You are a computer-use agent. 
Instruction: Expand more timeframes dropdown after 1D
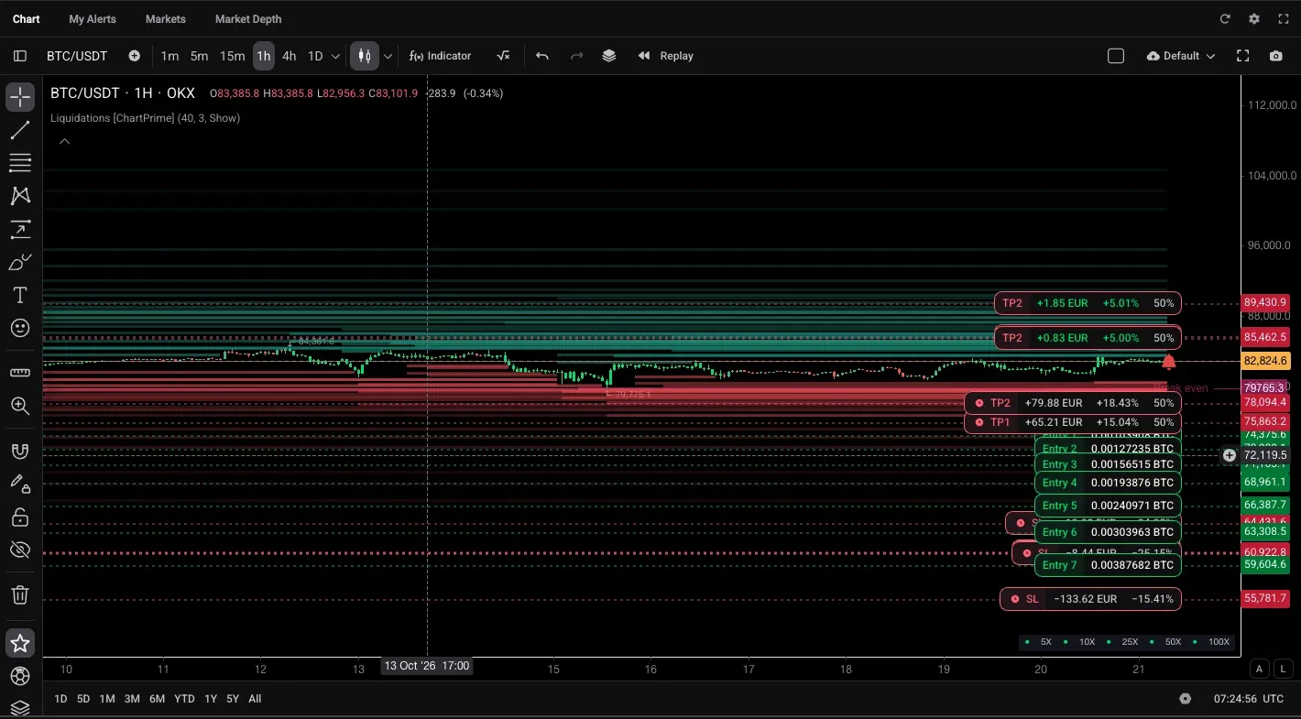coord(335,56)
